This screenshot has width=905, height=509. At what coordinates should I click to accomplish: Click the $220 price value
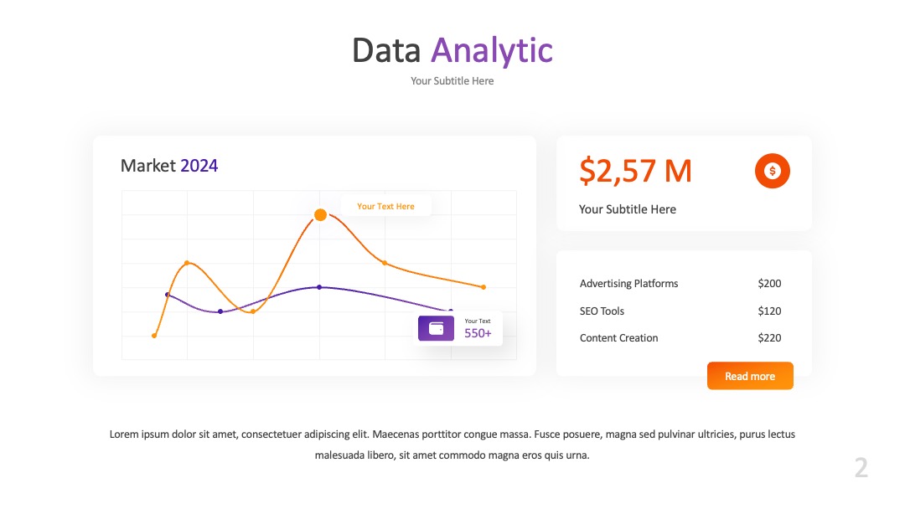(769, 338)
